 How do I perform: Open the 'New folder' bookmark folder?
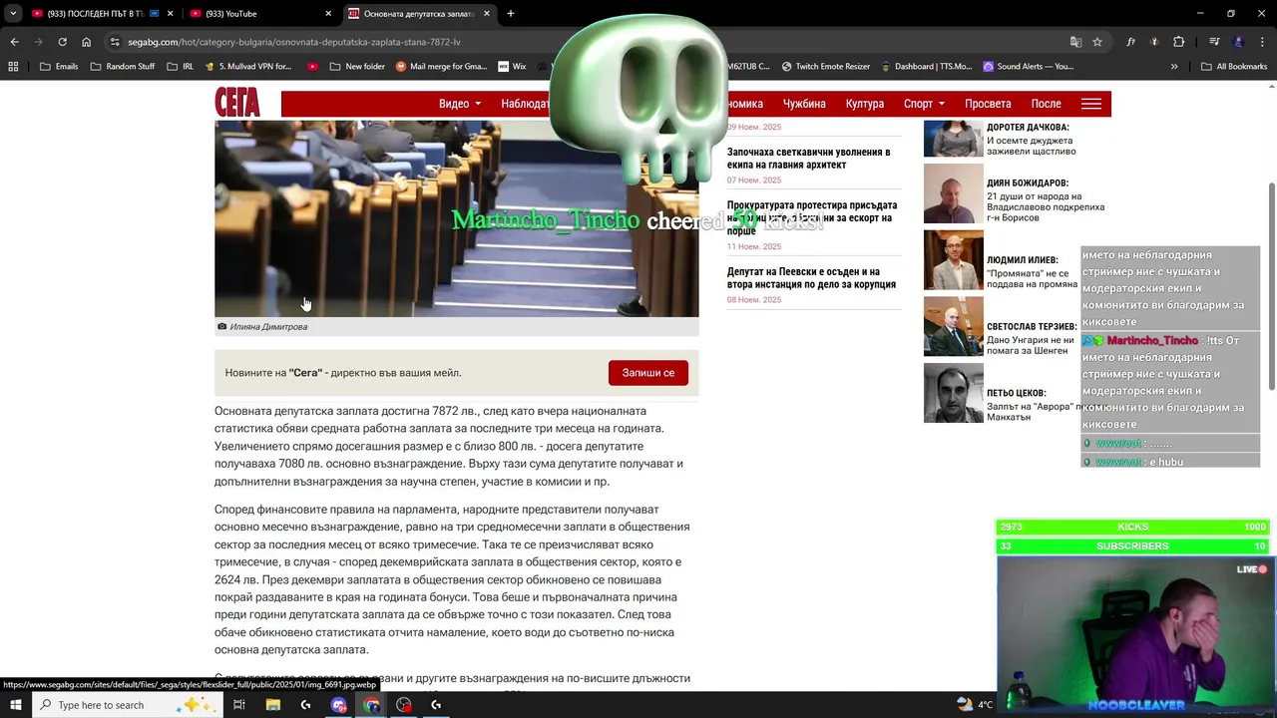355,67
